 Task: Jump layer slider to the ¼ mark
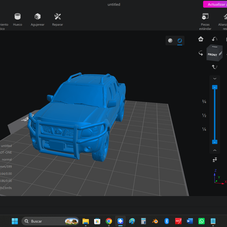click(204, 129)
